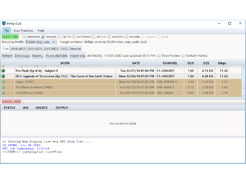Viewport: 246px width, 184px height.
Task: Uncheck the decrypt checkbox
Action: [x=43, y=37]
